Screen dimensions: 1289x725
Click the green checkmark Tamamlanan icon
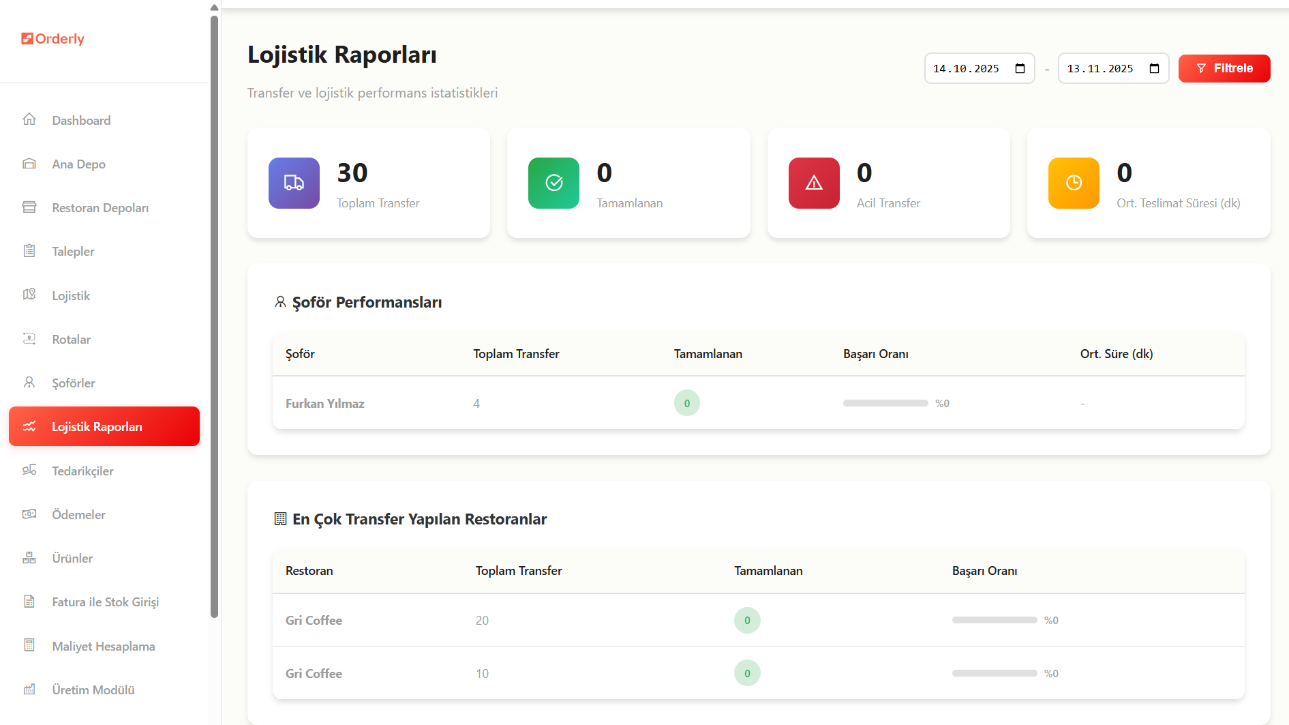pos(553,183)
